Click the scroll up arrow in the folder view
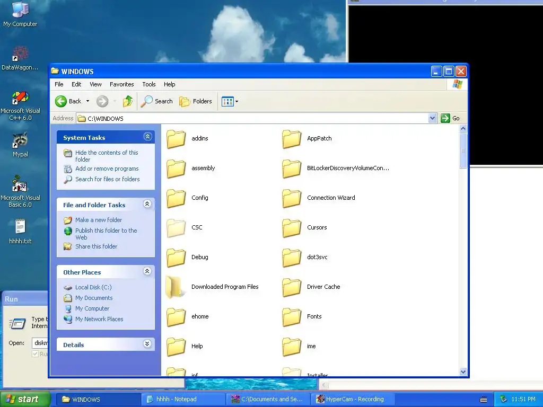This screenshot has width=543, height=407. pyautogui.click(x=463, y=129)
